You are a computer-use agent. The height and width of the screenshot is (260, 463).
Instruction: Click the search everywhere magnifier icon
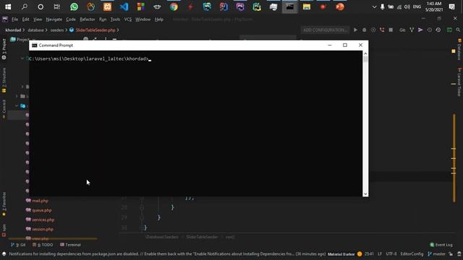pos(458,30)
